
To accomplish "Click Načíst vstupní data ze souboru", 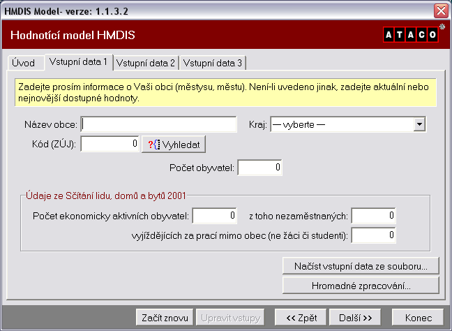I will (x=361, y=266).
